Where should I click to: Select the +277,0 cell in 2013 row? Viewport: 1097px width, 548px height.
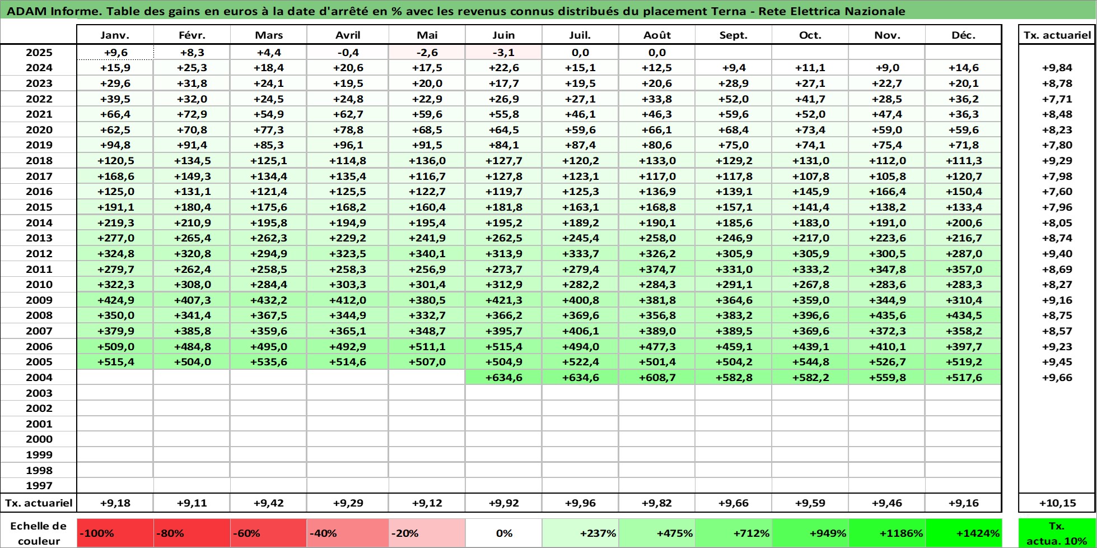click(115, 238)
